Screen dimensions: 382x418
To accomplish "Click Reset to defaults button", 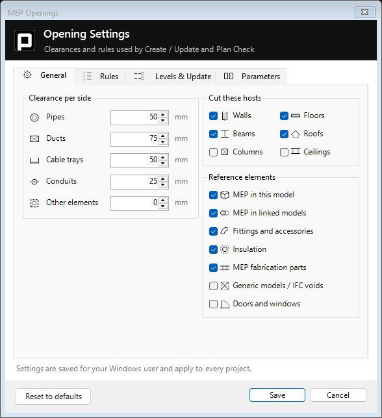I will tap(53, 397).
